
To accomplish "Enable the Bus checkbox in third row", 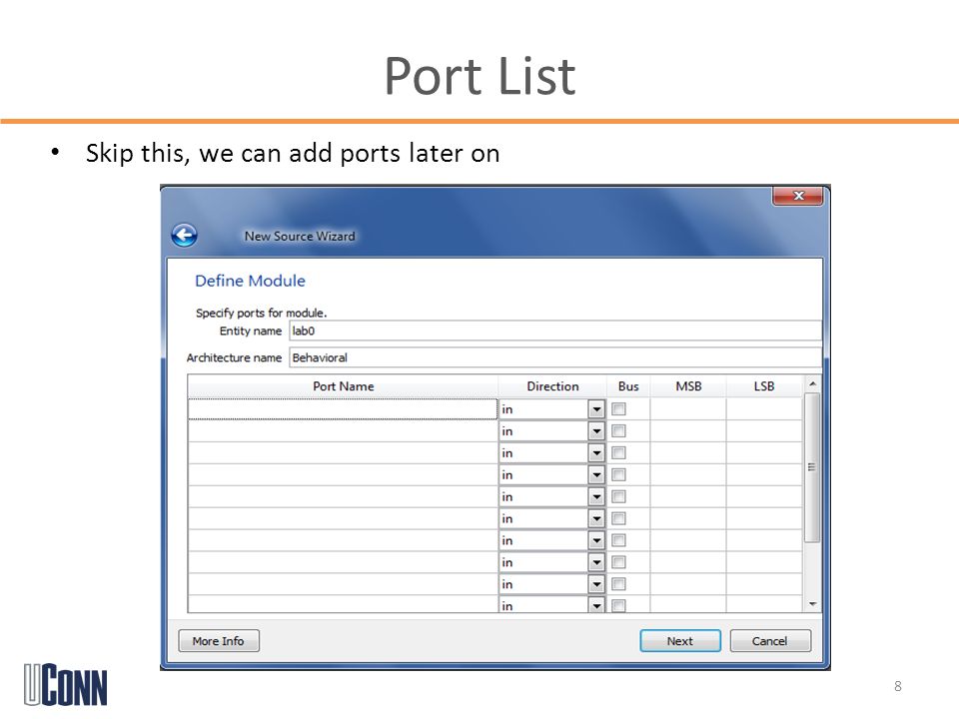I will (x=619, y=453).
